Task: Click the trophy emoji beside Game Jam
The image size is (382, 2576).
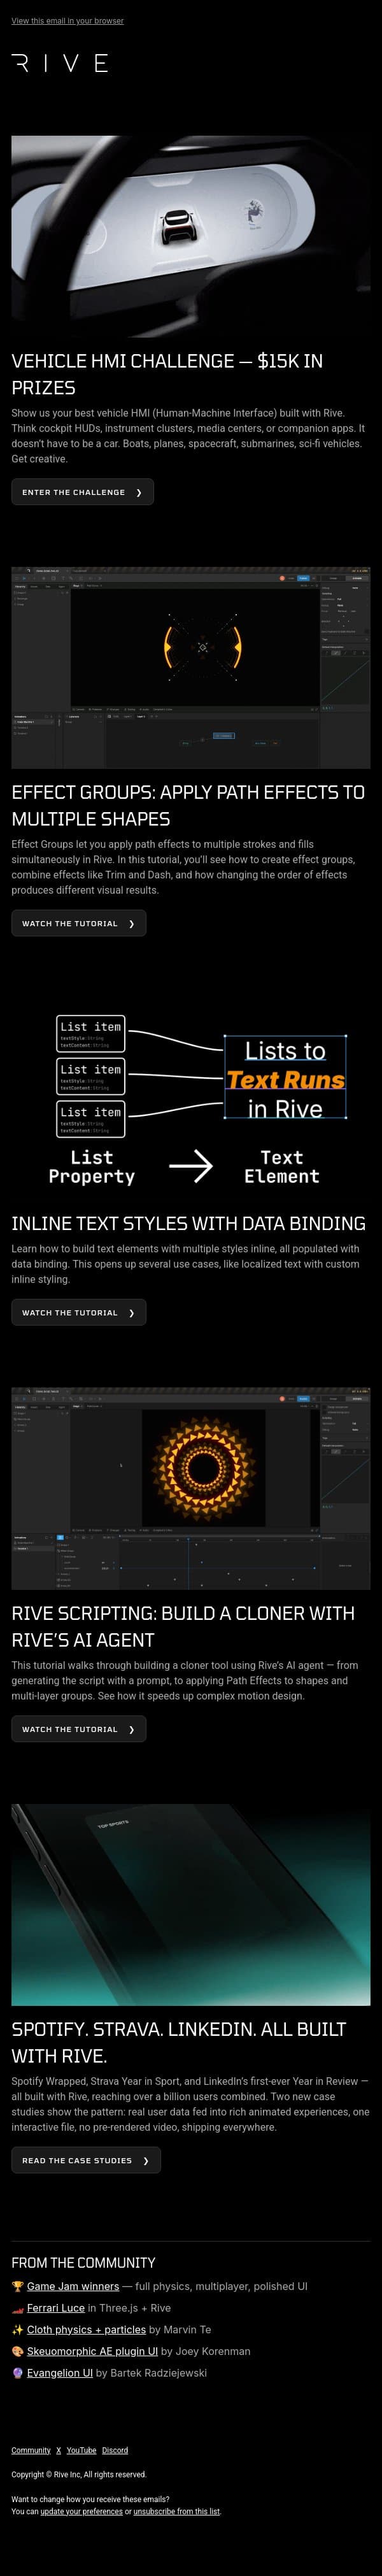Action: [17, 2286]
